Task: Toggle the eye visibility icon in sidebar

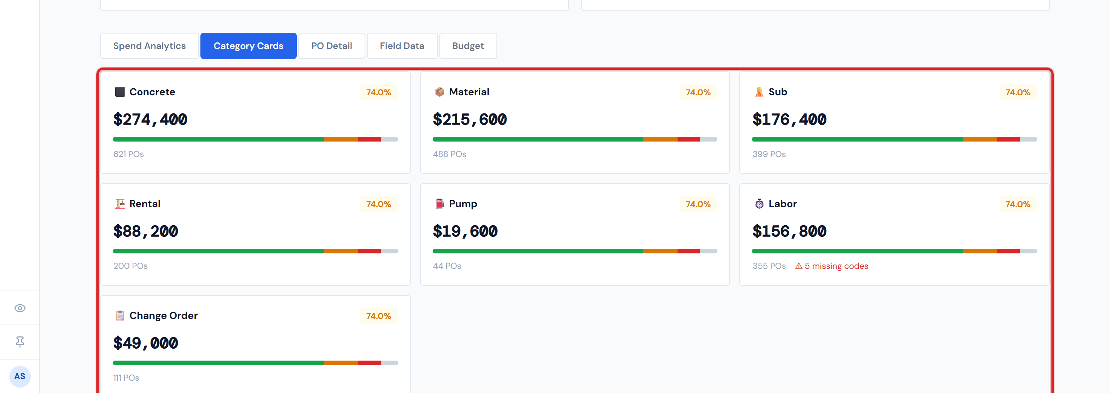Action: click(x=20, y=308)
